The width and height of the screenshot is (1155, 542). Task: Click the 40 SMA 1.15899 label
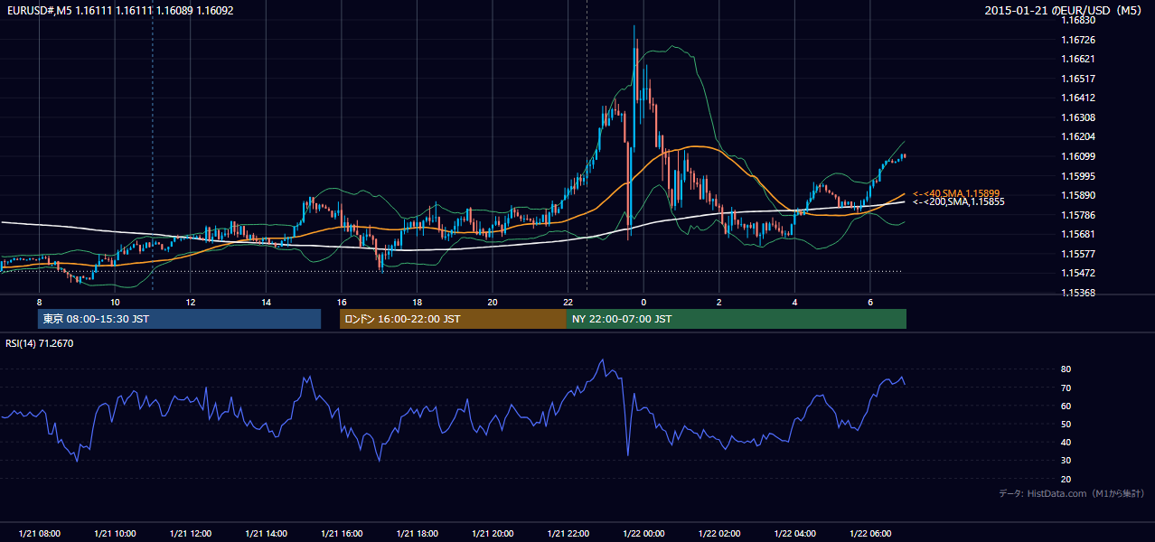click(x=957, y=193)
